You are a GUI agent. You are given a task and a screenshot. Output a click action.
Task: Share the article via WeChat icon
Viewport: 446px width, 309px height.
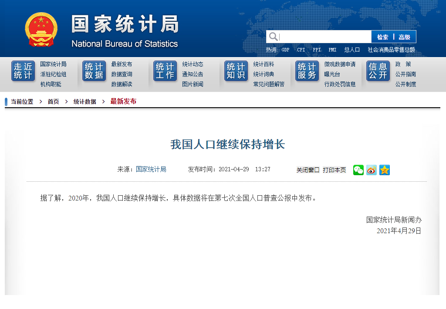358,170
